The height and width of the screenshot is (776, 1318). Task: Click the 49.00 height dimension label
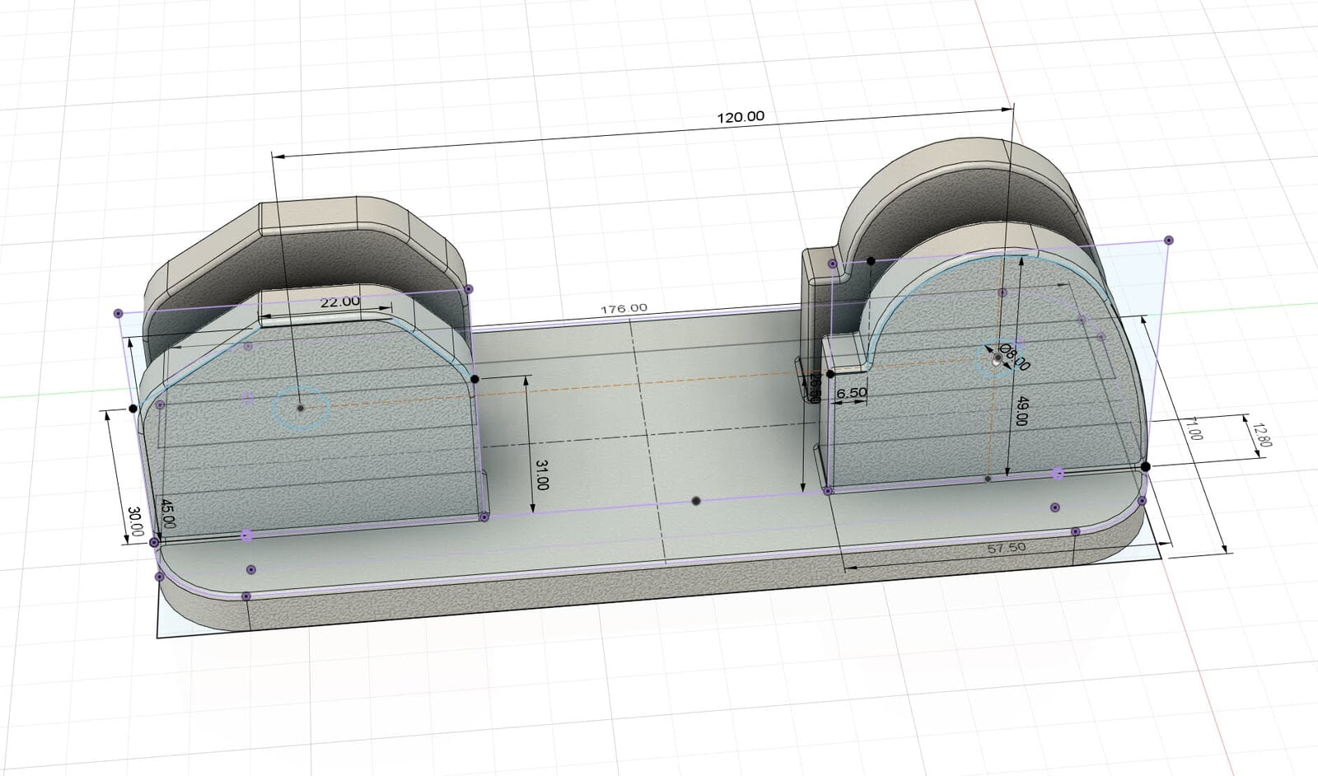pyautogui.click(x=1021, y=411)
